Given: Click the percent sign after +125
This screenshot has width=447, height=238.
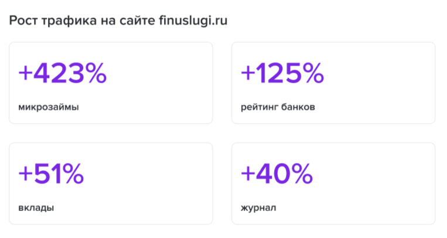Looking at the screenshot, I should coord(313,73).
